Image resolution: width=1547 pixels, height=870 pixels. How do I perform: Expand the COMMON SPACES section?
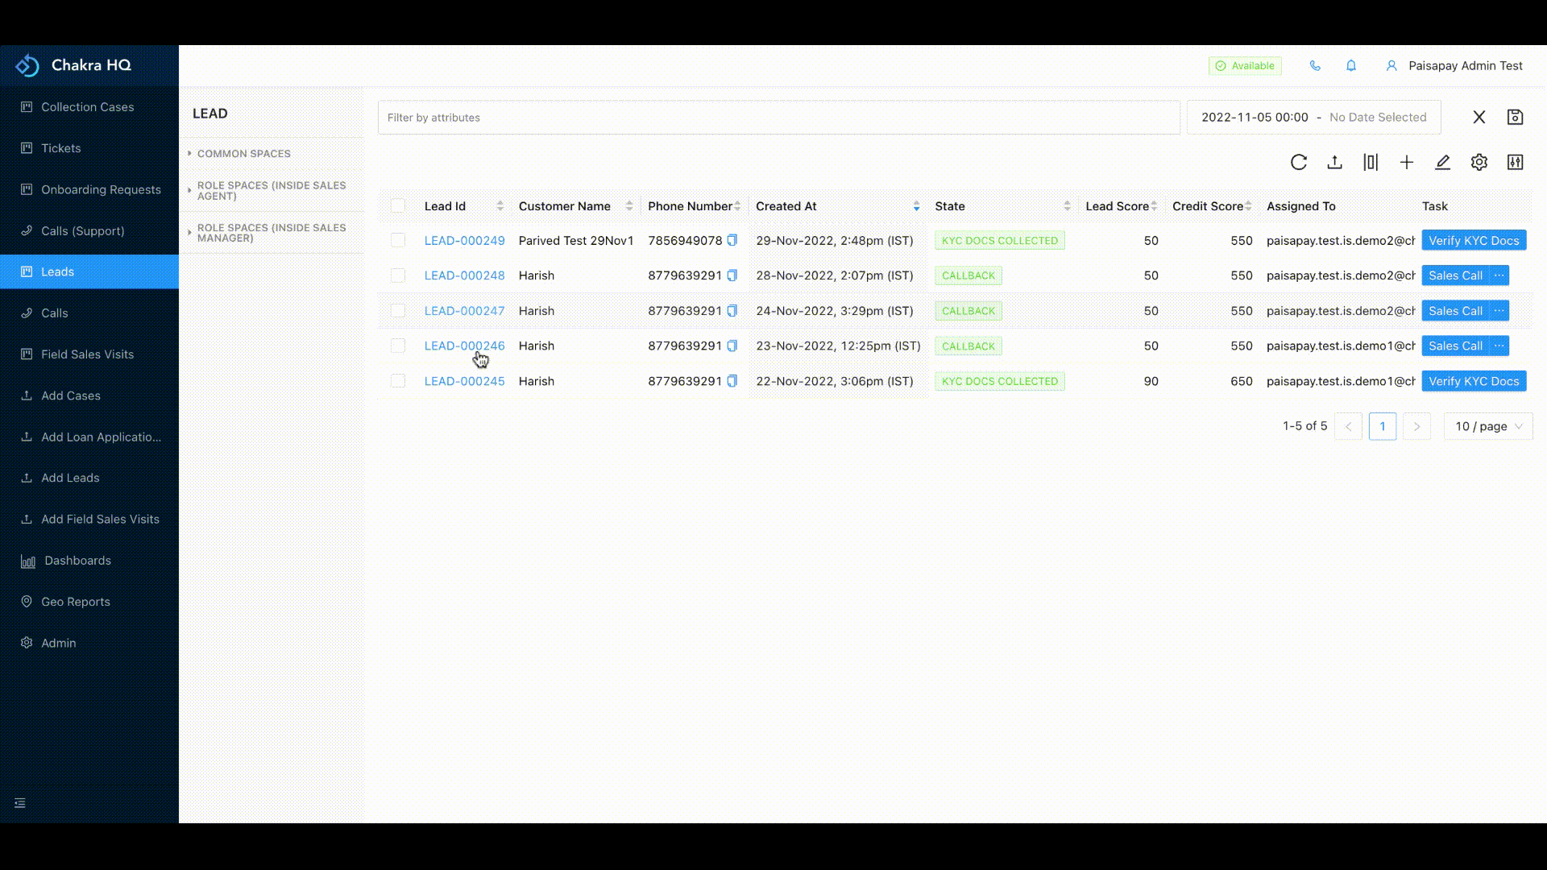pyautogui.click(x=243, y=153)
